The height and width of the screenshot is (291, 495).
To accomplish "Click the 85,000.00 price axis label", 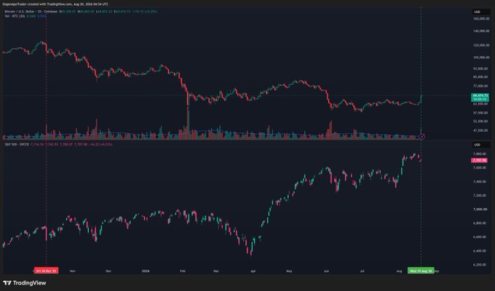I will click(x=481, y=76).
